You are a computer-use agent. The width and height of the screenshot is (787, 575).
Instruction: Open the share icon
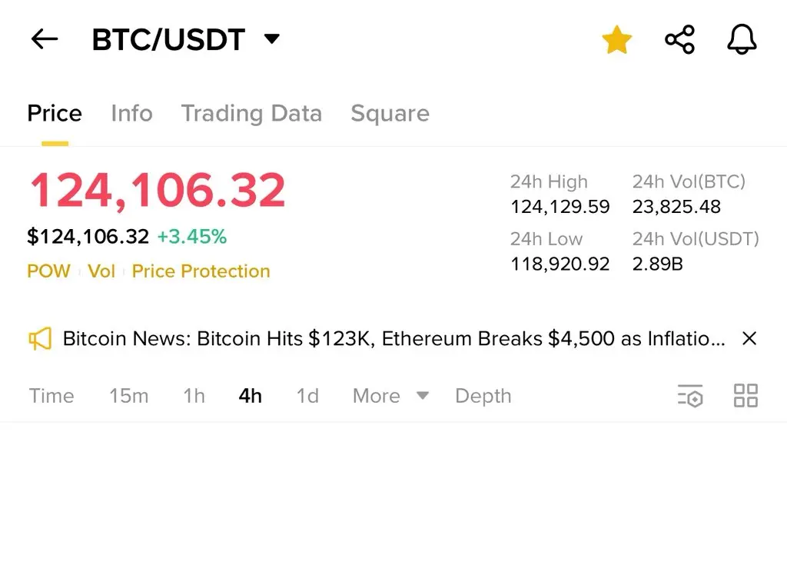point(679,39)
